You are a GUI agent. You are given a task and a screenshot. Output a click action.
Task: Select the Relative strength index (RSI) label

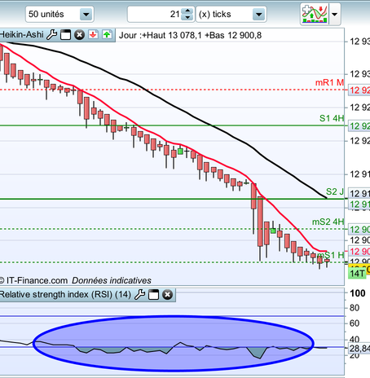point(65,295)
